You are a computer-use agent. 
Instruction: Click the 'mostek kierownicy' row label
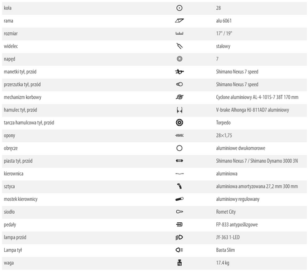[20, 199]
